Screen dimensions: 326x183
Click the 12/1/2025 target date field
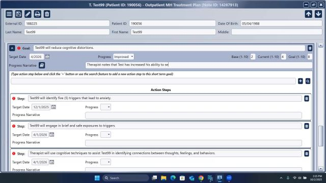click(x=41, y=107)
